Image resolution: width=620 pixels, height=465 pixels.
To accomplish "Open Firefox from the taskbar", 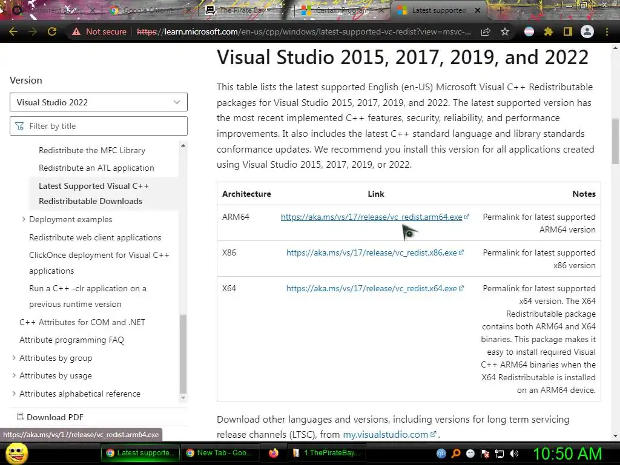I will (274, 453).
